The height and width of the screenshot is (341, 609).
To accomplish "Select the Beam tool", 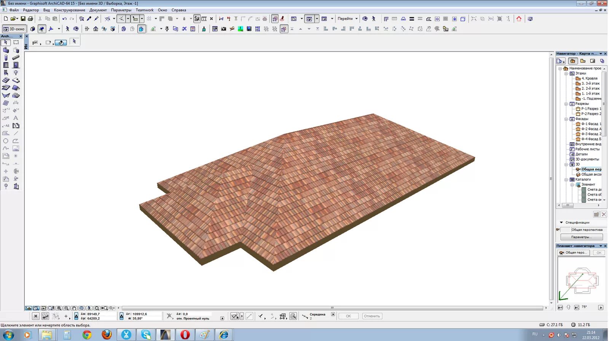I will pos(16,58).
